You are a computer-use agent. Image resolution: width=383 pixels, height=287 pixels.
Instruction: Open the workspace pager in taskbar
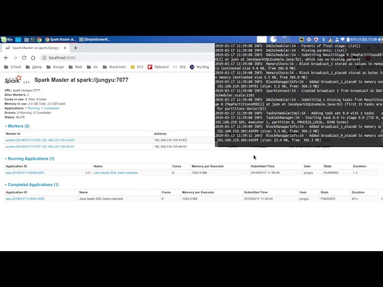click(x=262, y=39)
